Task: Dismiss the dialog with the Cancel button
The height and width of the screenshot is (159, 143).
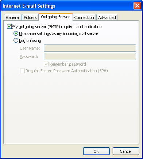Action: pos(126,151)
